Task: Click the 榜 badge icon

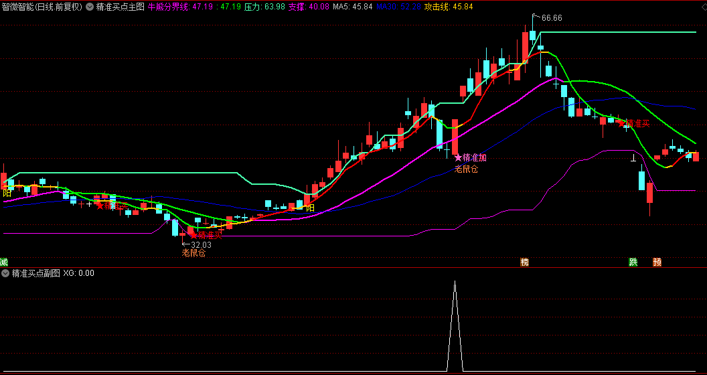Action: [524, 262]
